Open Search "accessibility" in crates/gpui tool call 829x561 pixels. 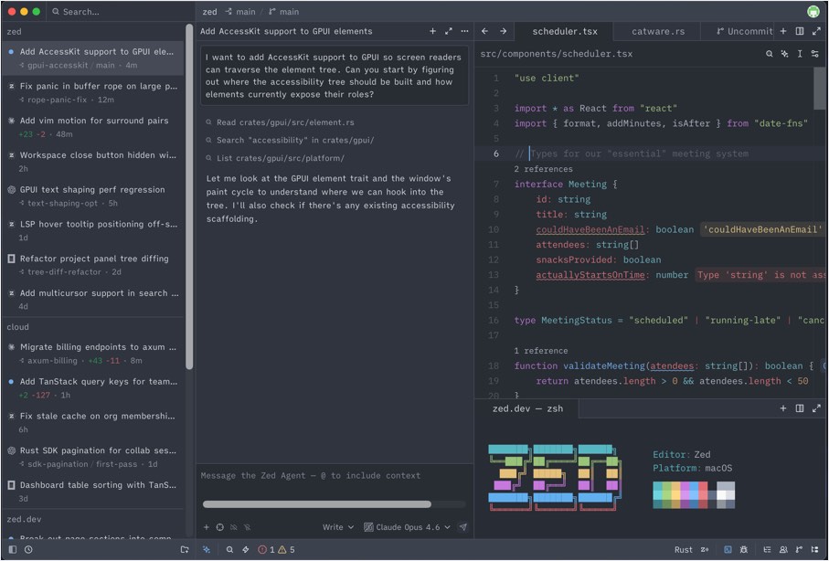click(290, 140)
